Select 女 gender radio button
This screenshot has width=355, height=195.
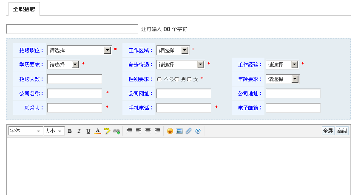click(189, 79)
